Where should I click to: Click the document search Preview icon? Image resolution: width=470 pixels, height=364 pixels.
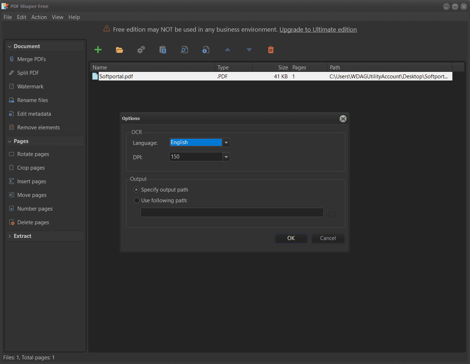pos(184,50)
